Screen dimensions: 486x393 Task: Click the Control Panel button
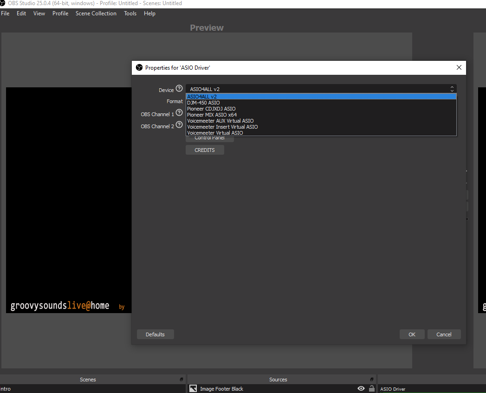point(209,138)
